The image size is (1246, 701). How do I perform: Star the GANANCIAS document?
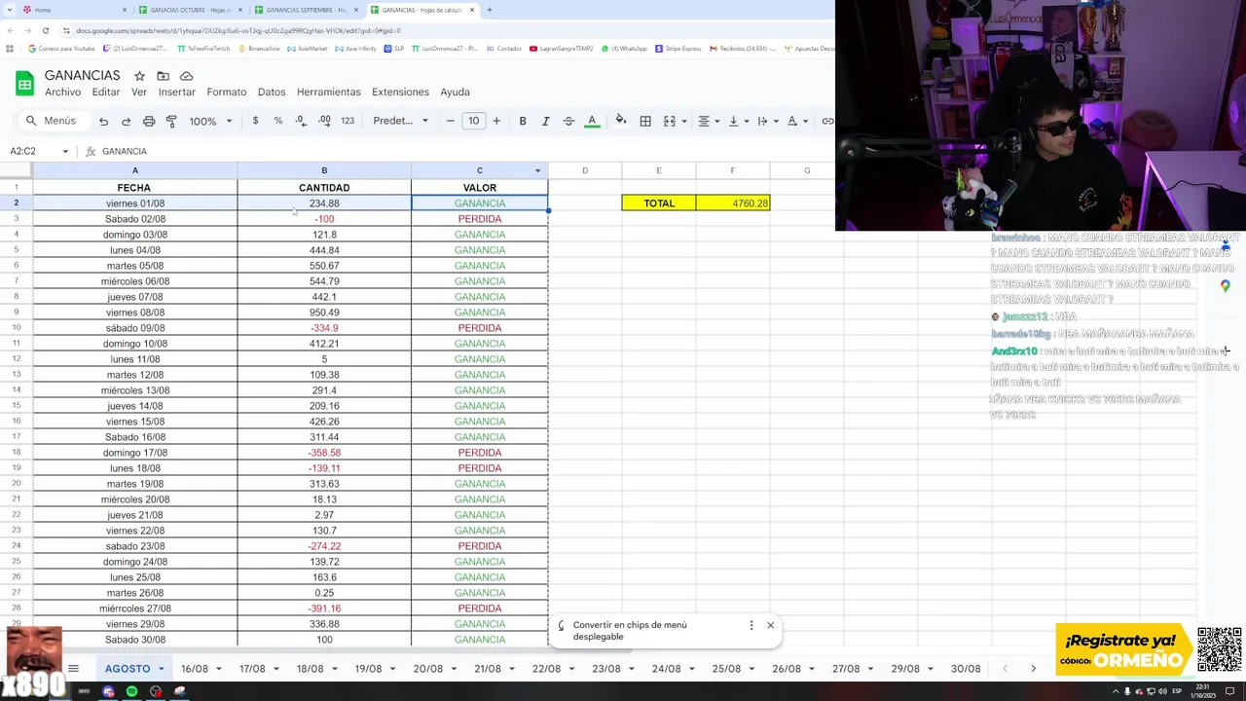tap(140, 76)
